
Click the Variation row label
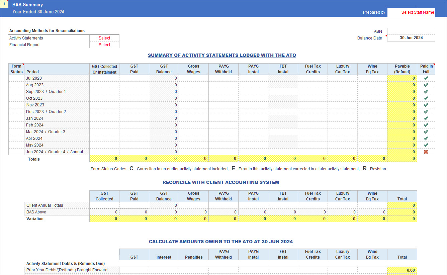35,219
